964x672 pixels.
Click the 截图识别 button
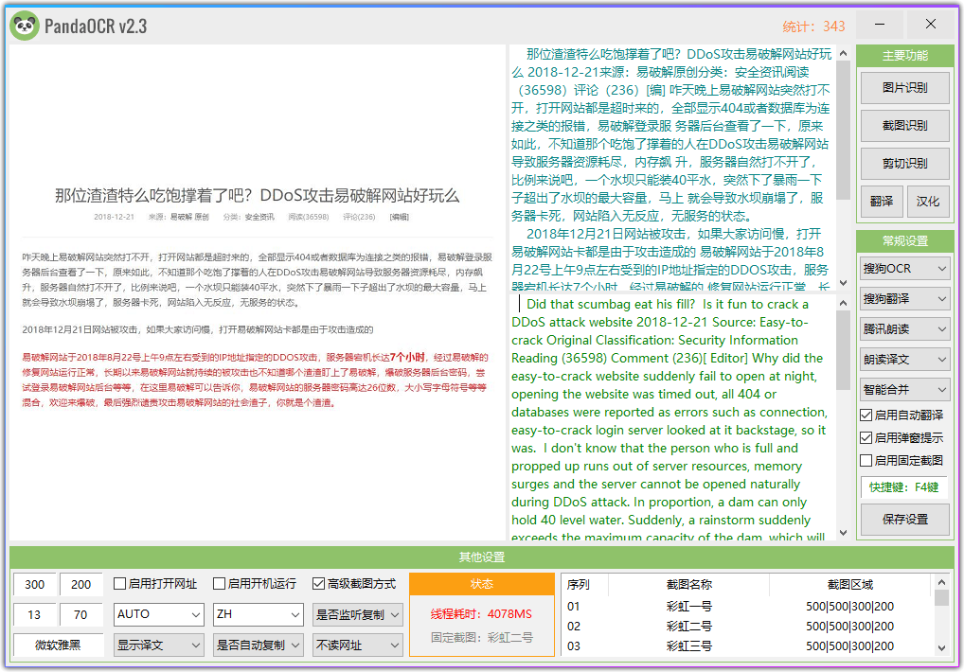pyautogui.click(x=904, y=125)
